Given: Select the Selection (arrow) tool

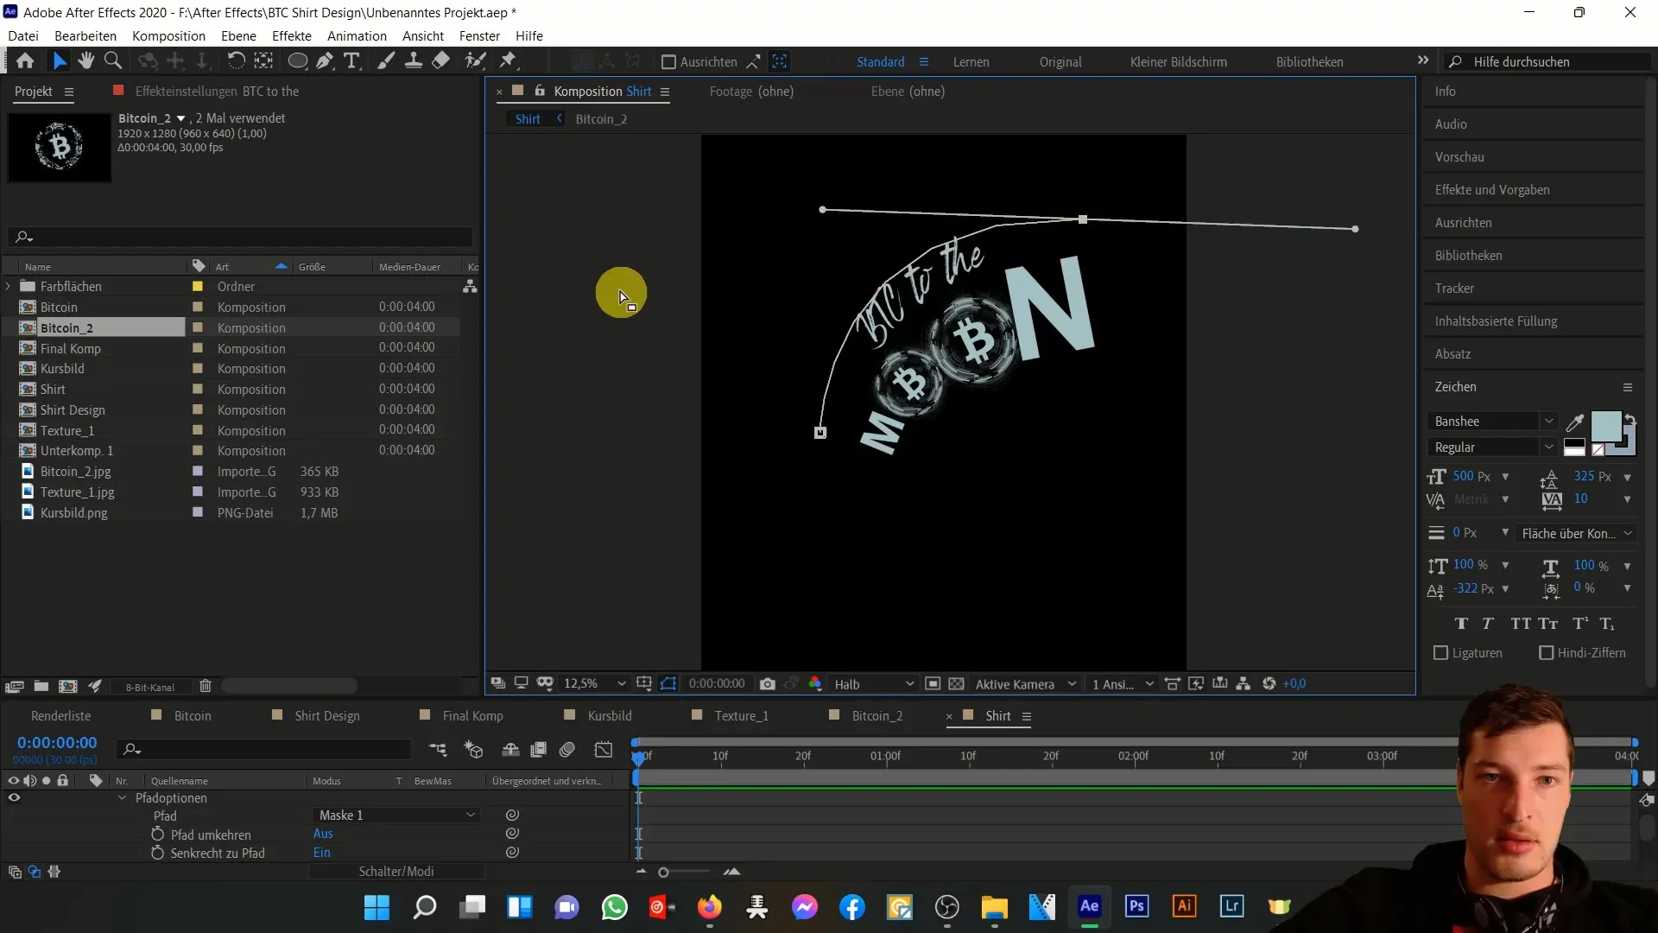Looking at the screenshot, I should click(x=59, y=61).
